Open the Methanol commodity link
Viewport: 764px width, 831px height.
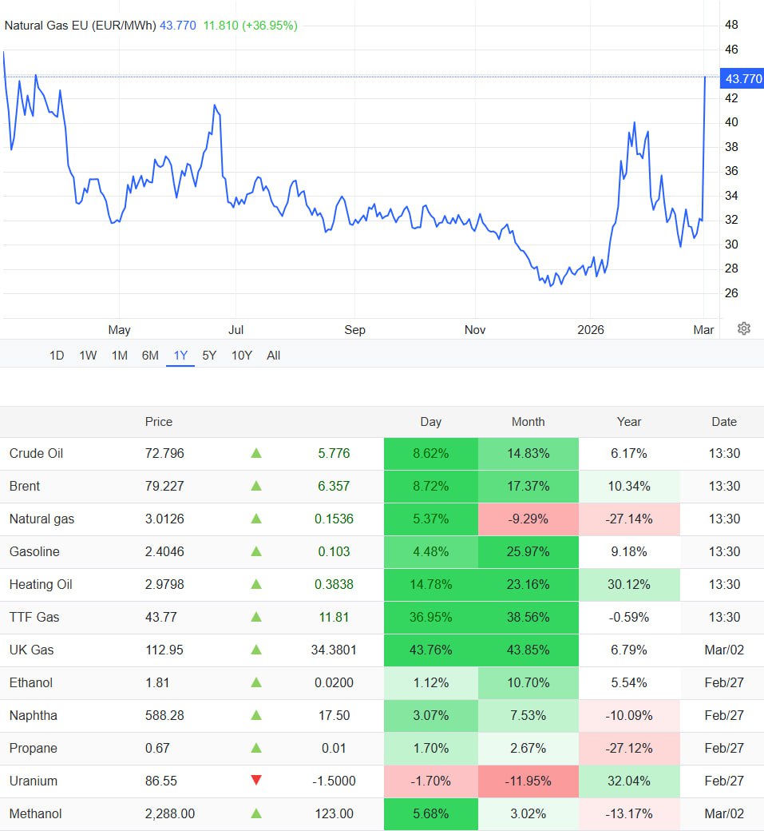pyautogui.click(x=35, y=813)
